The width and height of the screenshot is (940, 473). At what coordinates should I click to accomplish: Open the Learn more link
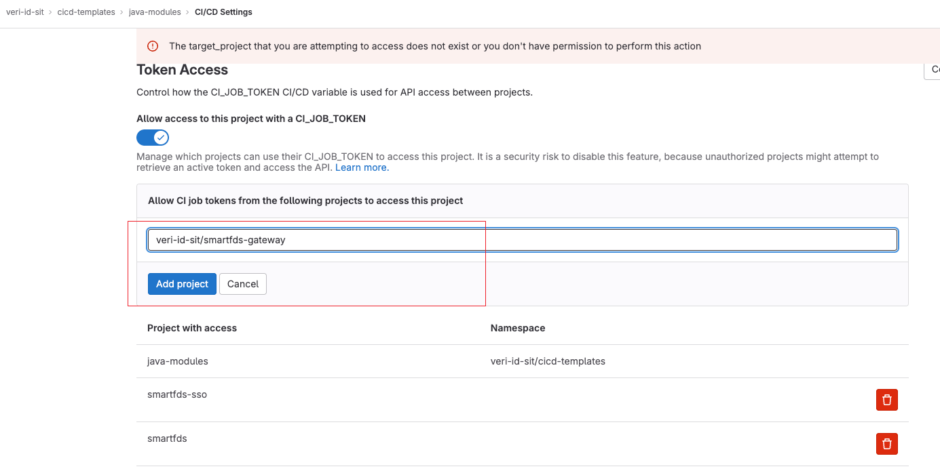click(x=362, y=167)
